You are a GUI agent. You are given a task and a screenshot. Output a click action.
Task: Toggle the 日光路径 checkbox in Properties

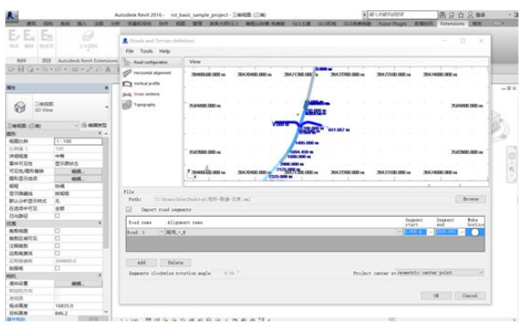pos(58,216)
